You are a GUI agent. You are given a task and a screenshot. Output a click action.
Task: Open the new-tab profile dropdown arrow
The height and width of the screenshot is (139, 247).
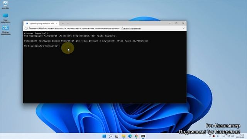click(x=68, y=24)
